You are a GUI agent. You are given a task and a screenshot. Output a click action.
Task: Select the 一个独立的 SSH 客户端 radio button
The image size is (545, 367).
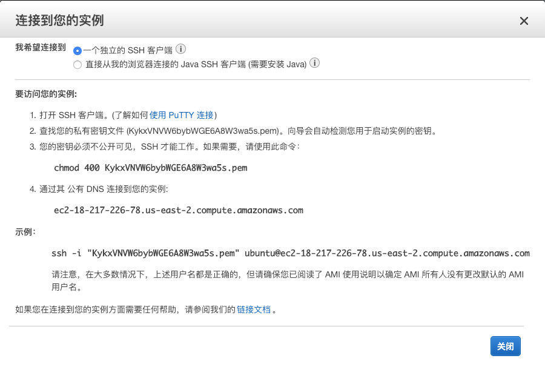(x=78, y=51)
